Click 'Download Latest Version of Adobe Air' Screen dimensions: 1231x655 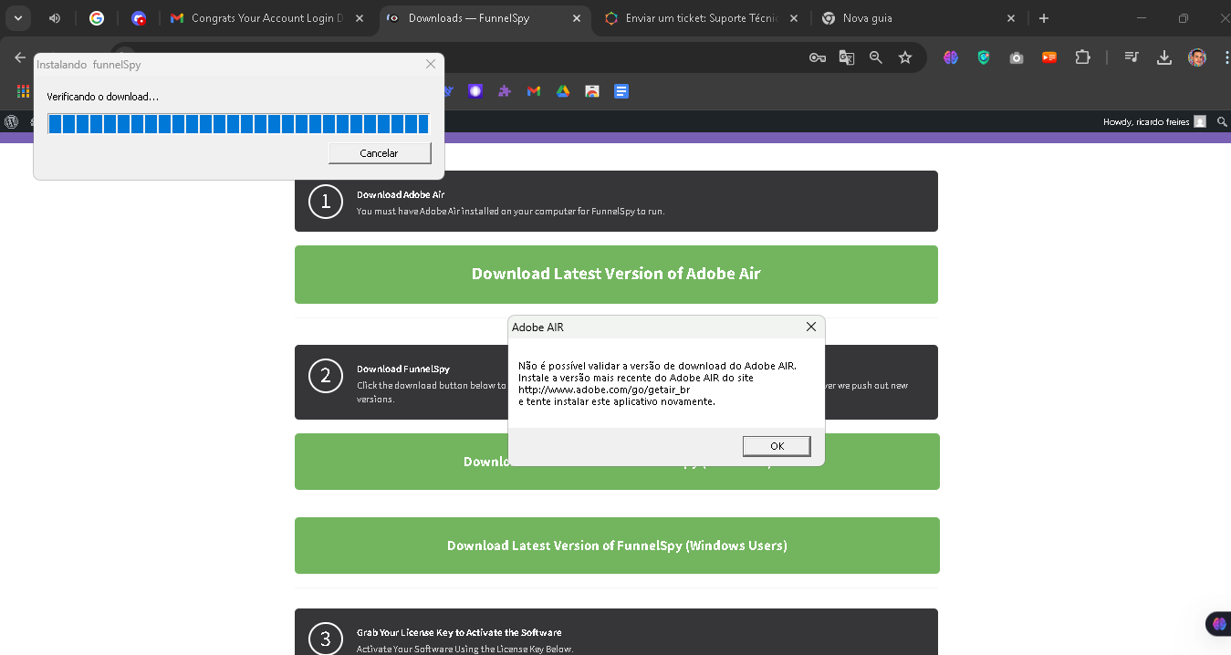click(616, 274)
